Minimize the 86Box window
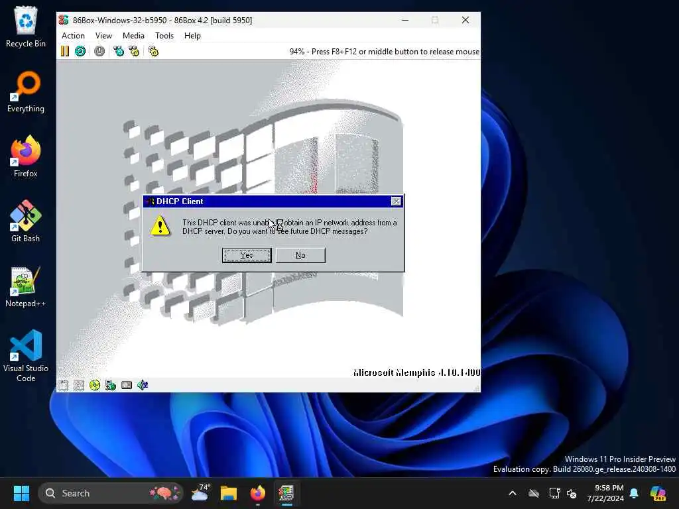The height and width of the screenshot is (509, 679). (x=405, y=20)
